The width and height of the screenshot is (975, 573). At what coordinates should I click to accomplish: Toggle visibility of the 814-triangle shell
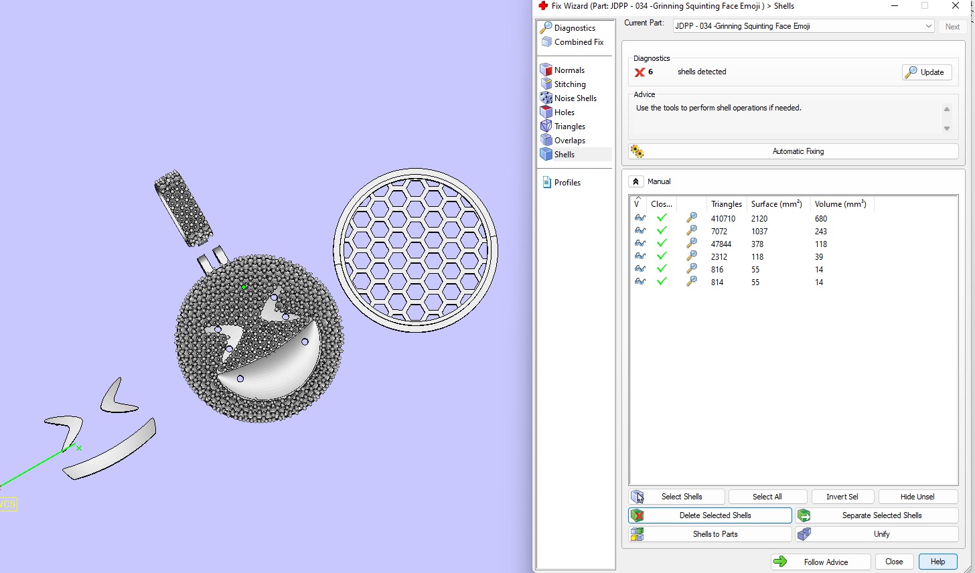pyautogui.click(x=640, y=282)
